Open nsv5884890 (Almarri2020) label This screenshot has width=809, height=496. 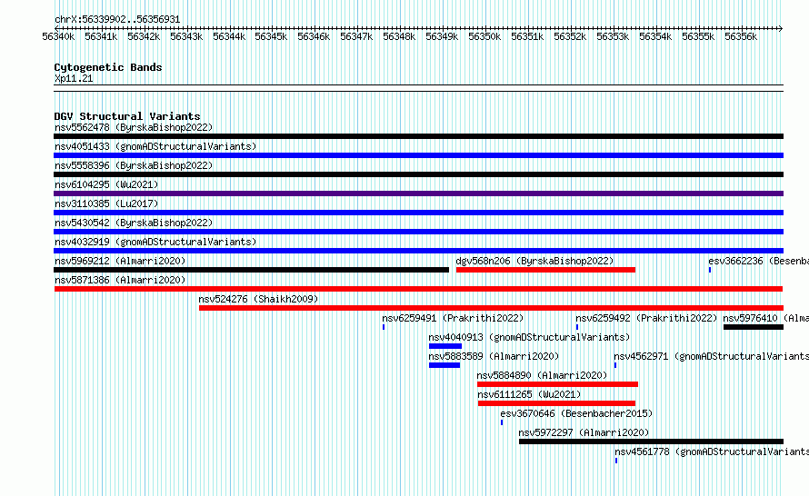coord(542,375)
